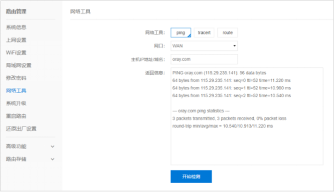Image resolution: width=334 pixels, height=192 pixels.
Task: Open 还原出厂设置 page
Action: [x=21, y=129]
